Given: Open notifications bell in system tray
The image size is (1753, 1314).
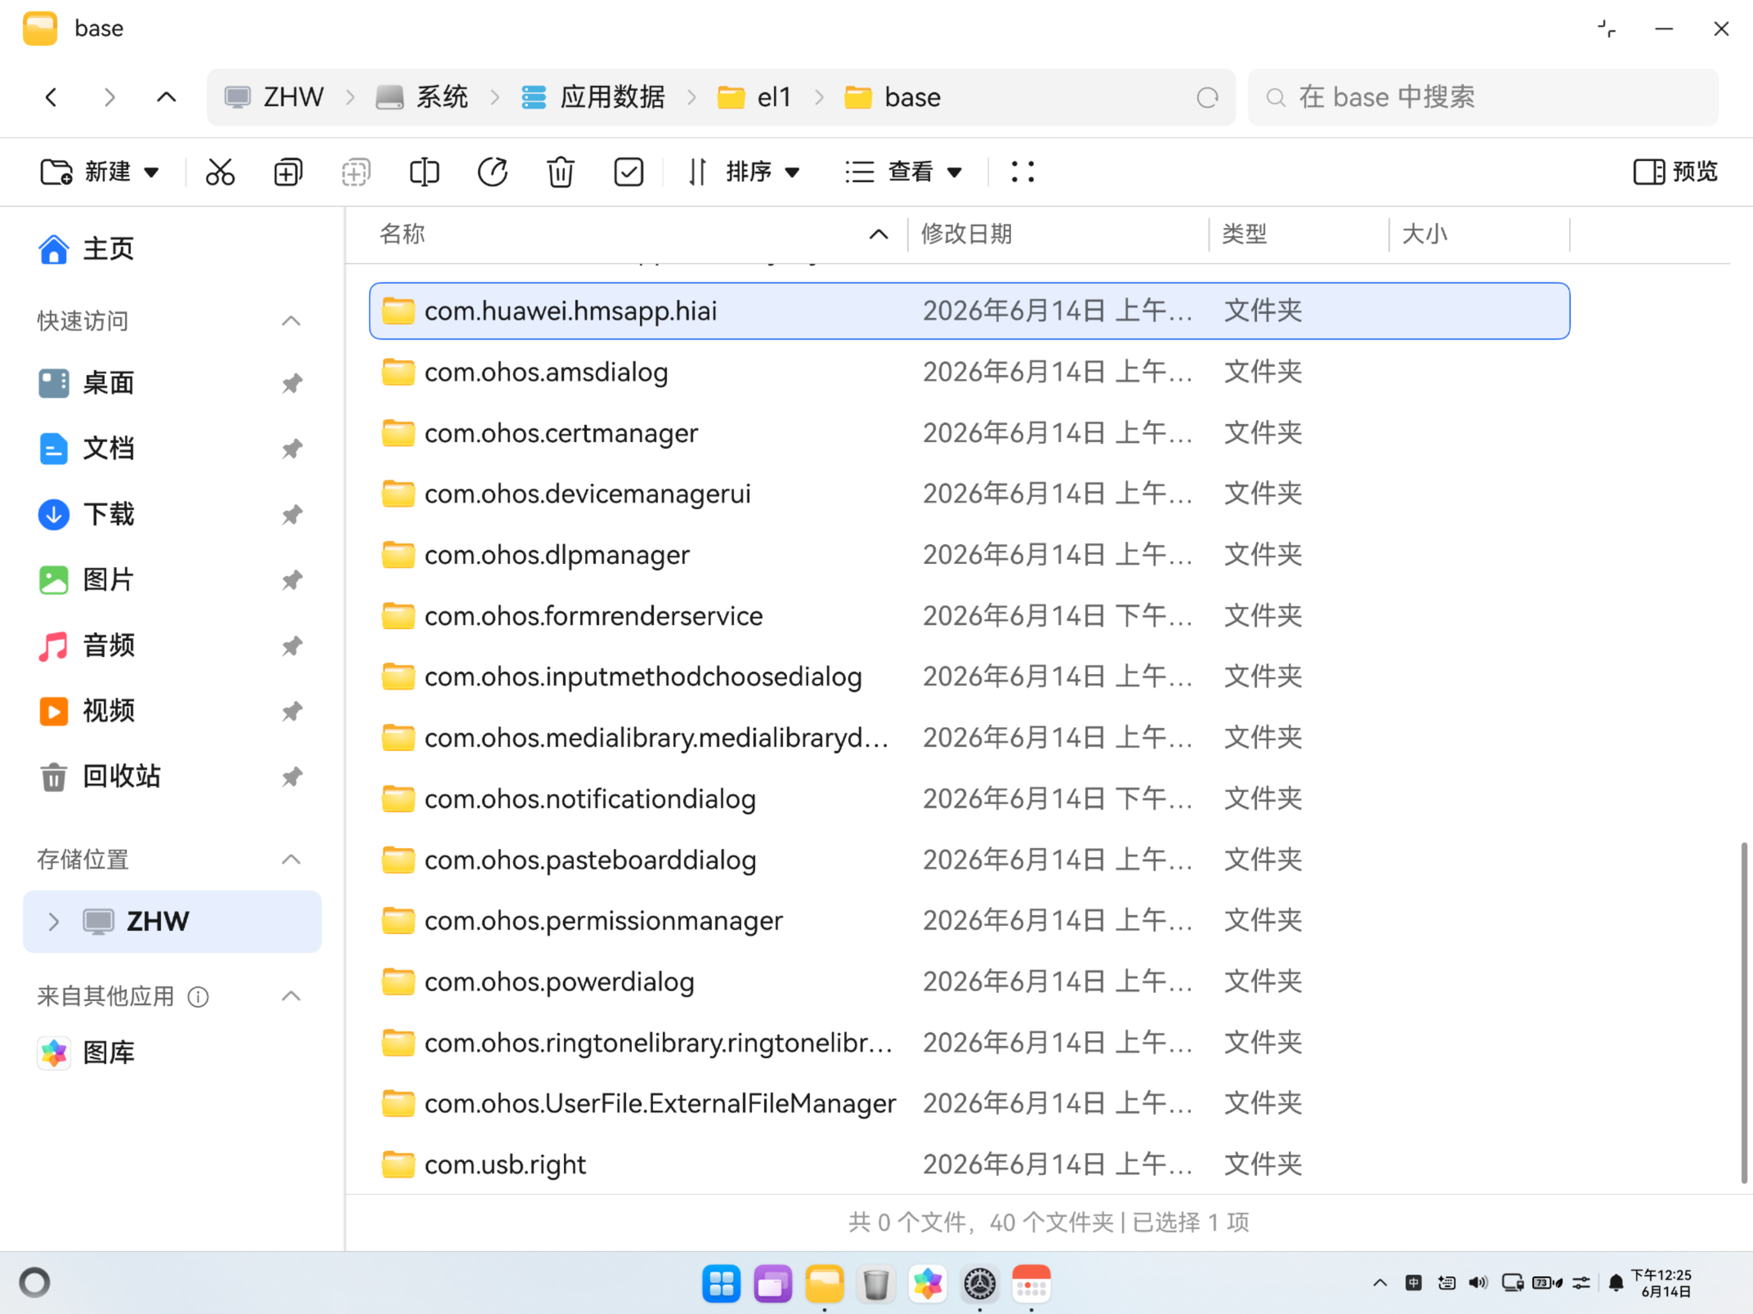Looking at the screenshot, I should [x=1616, y=1283].
